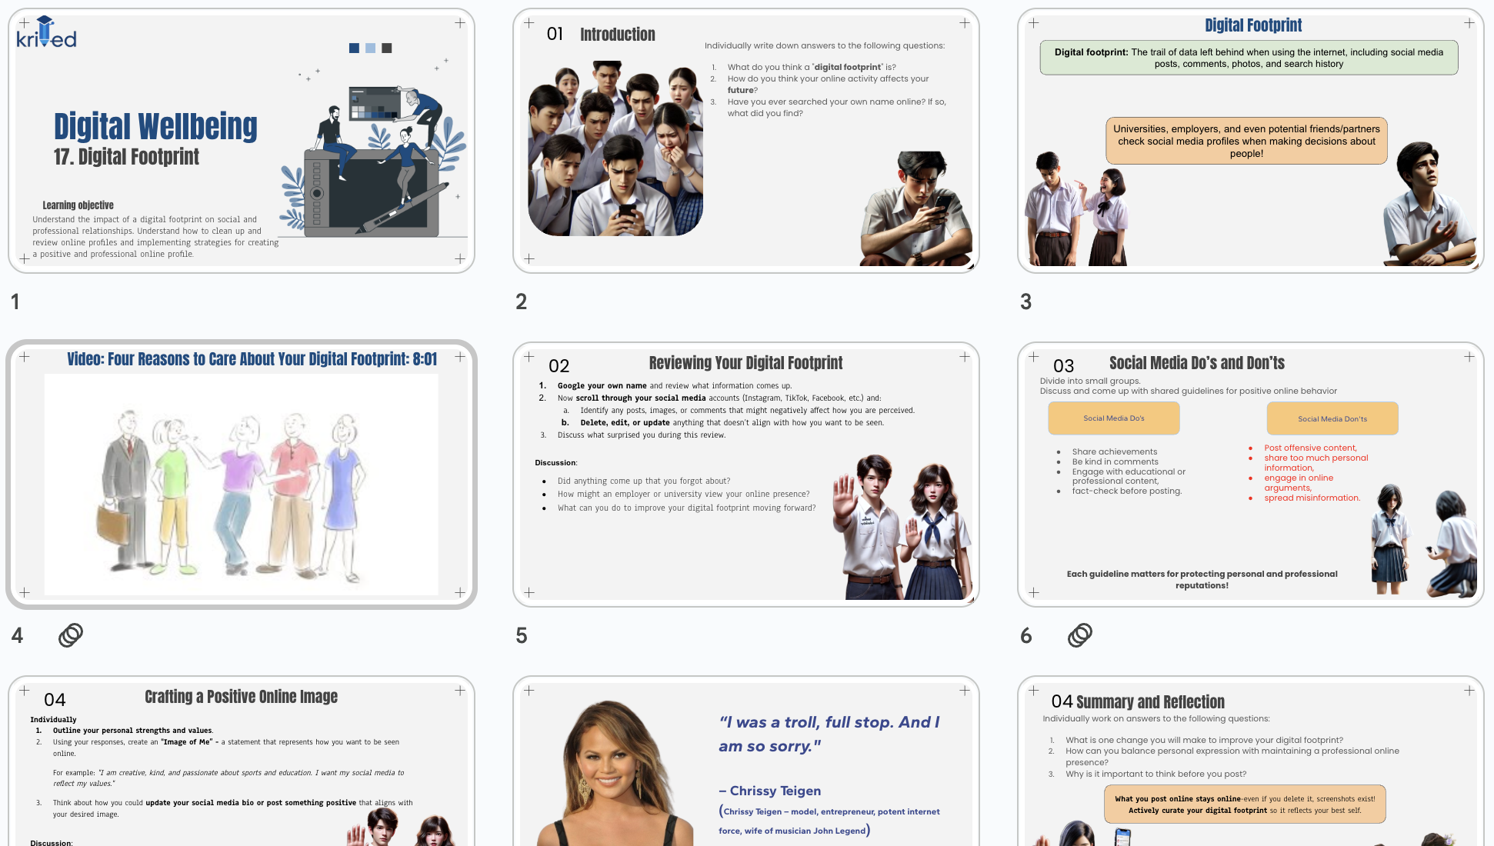The image size is (1494, 846).
Task: Select the Social Media Do's box
Action: point(1113,418)
